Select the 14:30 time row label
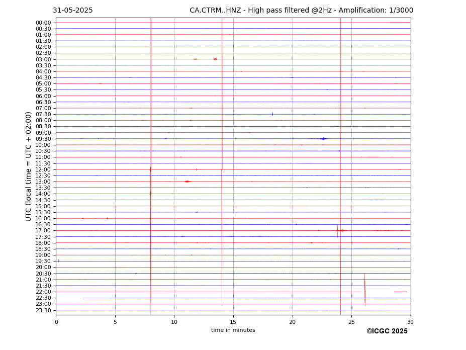 pyautogui.click(x=43, y=200)
